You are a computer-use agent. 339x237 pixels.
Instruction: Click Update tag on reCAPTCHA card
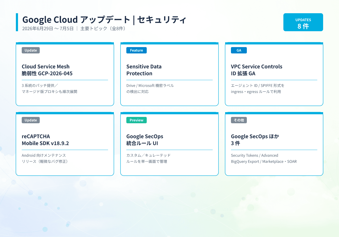coord(31,120)
